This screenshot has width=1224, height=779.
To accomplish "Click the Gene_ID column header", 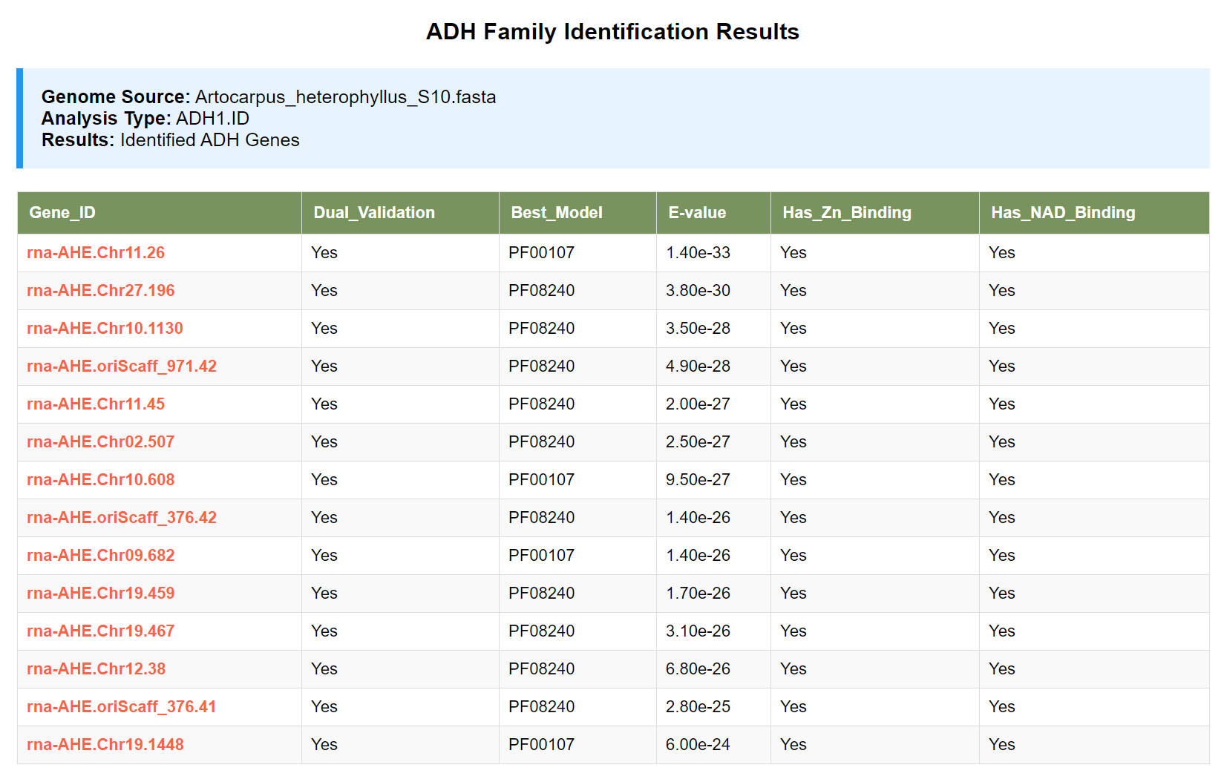I will coord(62,213).
